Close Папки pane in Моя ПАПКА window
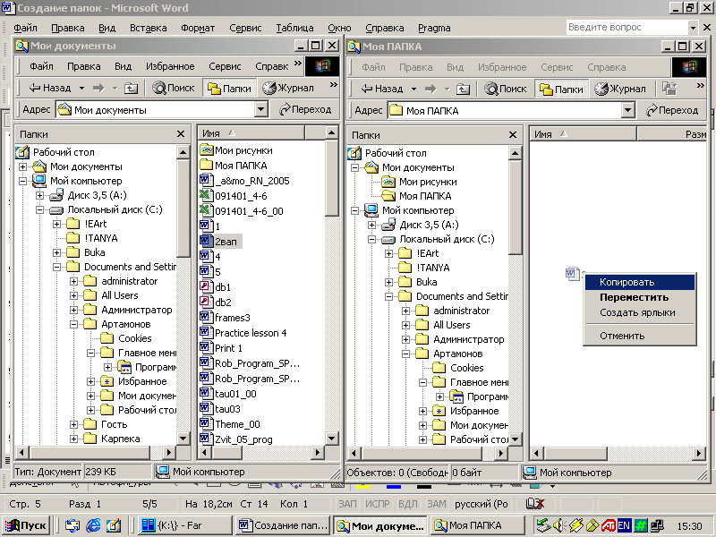The width and height of the screenshot is (716, 537). click(513, 135)
